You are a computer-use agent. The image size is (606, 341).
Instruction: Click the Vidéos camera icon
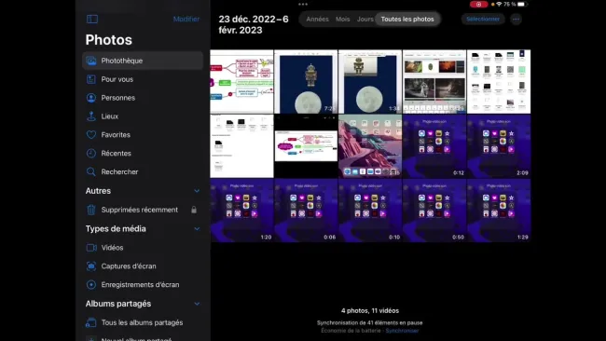point(91,248)
